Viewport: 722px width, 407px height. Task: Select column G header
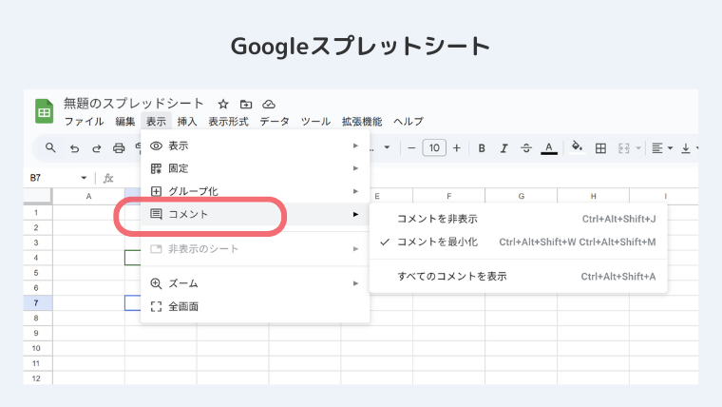coord(522,196)
